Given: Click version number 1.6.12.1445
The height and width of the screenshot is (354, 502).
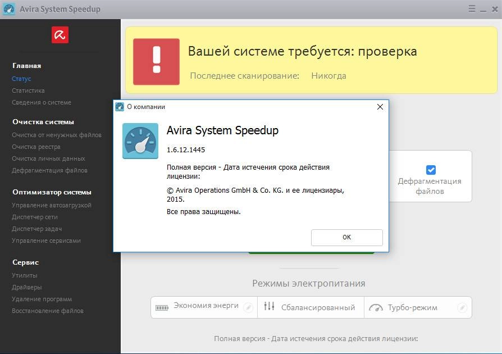Looking at the screenshot, I should pyautogui.click(x=186, y=150).
